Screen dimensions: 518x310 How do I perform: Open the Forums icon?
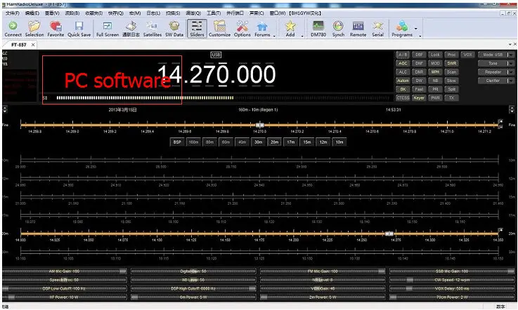click(262, 29)
